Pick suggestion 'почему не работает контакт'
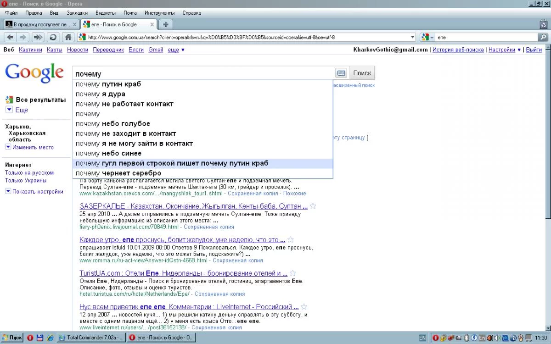This screenshot has width=551, height=344. click(202, 104)
